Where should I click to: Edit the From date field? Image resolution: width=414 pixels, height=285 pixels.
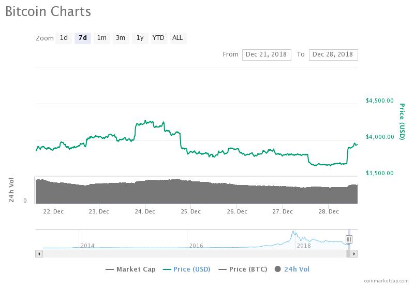pos(267,55)
